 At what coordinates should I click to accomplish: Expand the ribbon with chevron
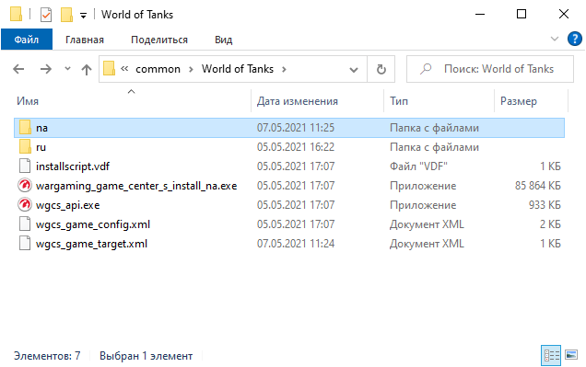coord(555,39)
